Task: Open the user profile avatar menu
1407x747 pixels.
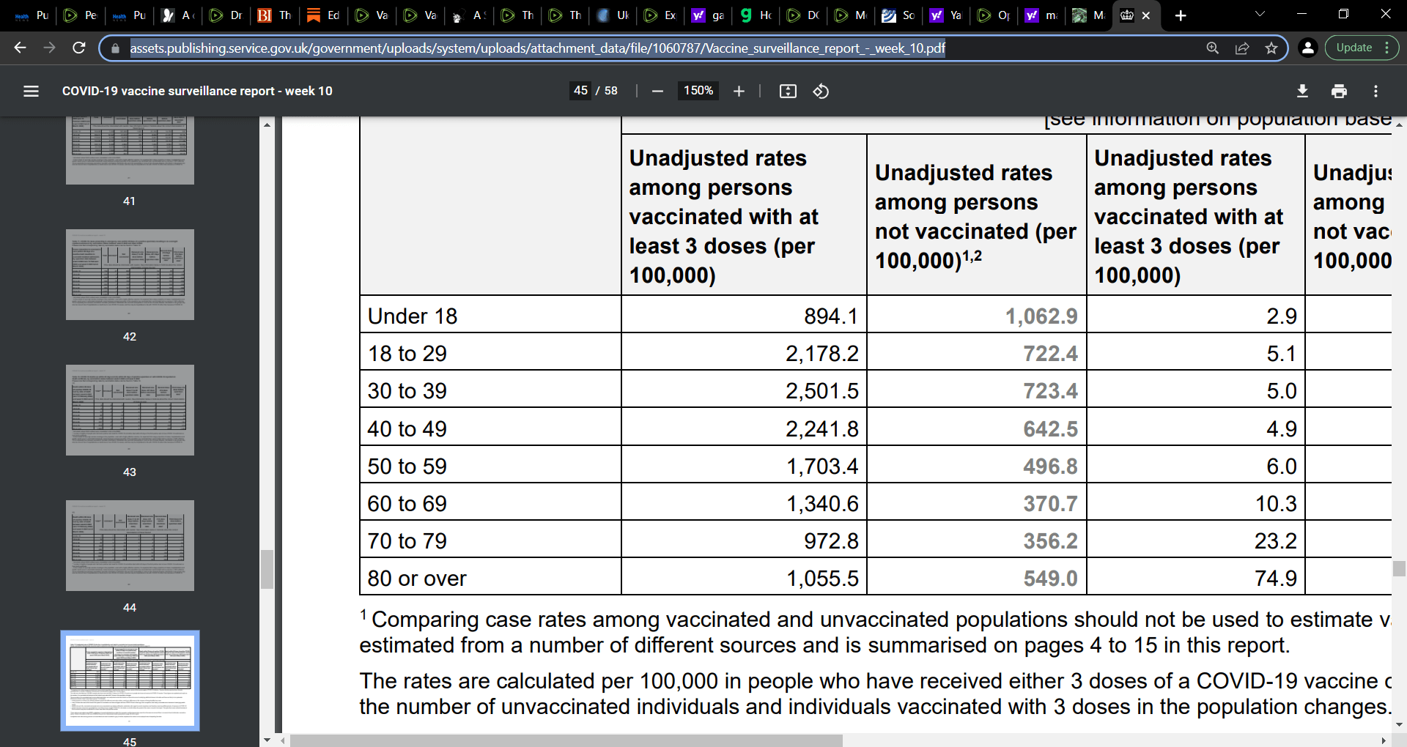Action: (1307, 48)
